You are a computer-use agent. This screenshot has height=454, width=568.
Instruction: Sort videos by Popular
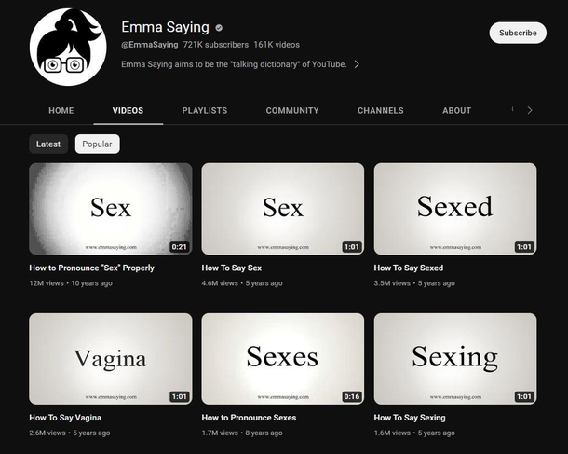tap(97, 144)
